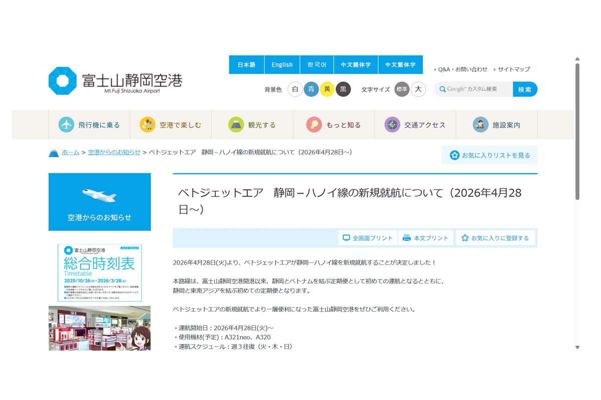This screenshot has height=400, width=601.
Task: Click the お気に入りに登録する button
Action: (x=496, y=237)
